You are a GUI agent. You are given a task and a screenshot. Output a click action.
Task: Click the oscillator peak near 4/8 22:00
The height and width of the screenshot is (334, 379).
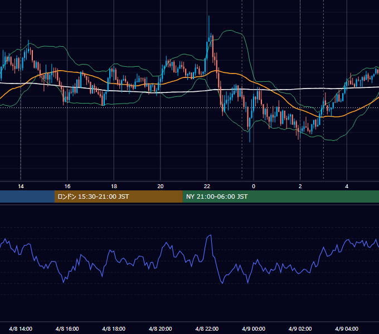(211, 235)
